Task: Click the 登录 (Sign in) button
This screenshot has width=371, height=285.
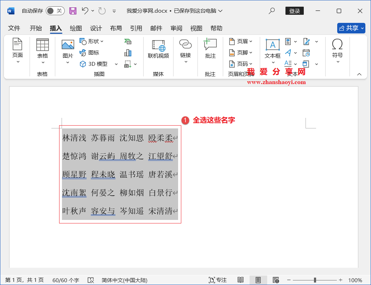Action: 295,11
